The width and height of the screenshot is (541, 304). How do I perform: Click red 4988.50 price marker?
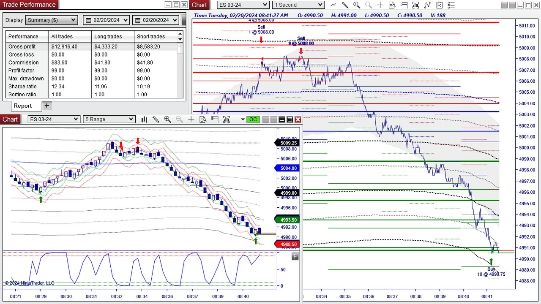click(x=287, y=244)
